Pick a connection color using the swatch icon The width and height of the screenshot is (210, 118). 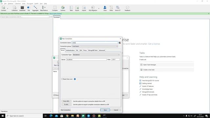(120, 43)
